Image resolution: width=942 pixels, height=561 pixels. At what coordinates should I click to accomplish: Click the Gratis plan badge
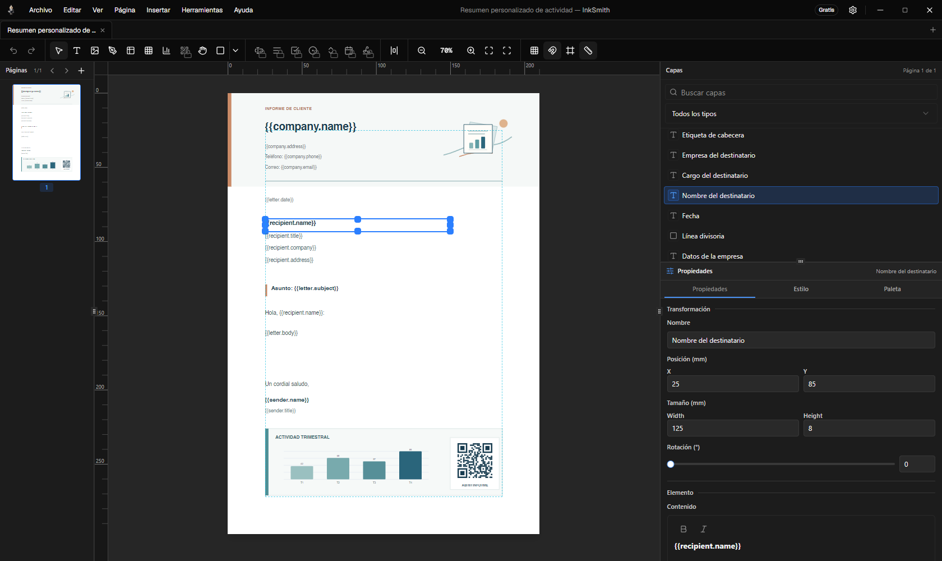(826, 10)
